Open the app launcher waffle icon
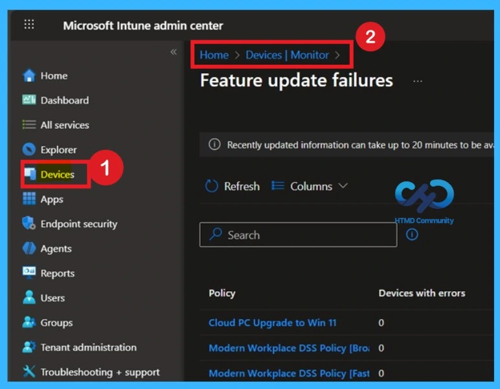This screenshot has height=389, width=500. 29,24
